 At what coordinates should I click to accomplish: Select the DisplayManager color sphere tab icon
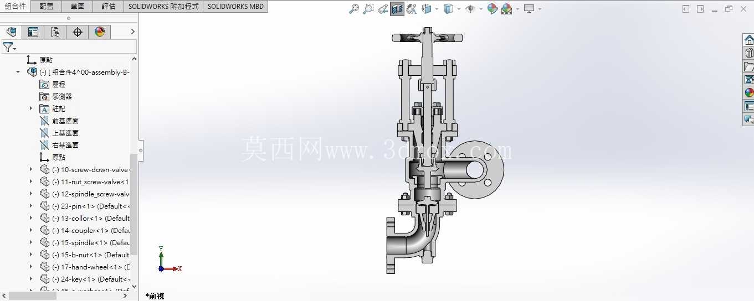click(100, 32)
